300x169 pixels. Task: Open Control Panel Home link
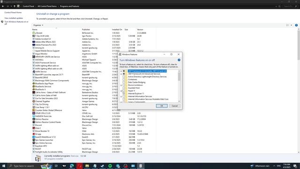click(x=13, y=13)
